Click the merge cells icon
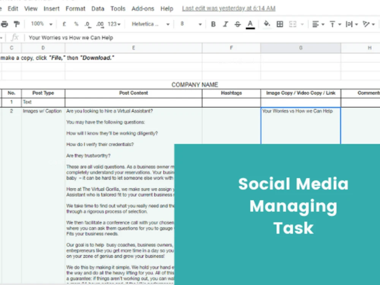 (293, 24)
